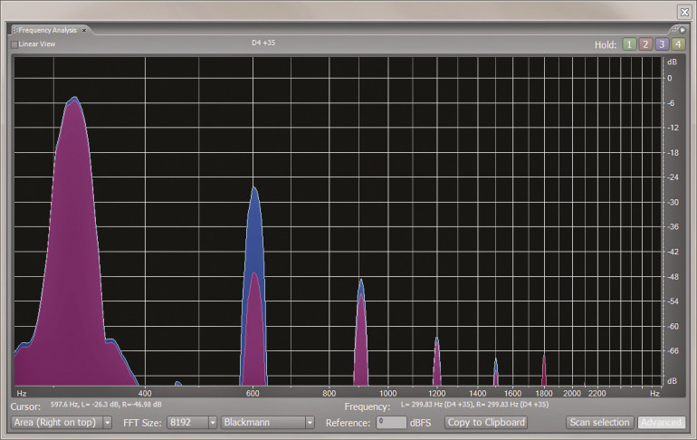Select the Frequency Analysis tab
Viewport: 697px width, 440px height.
point(49,30)
